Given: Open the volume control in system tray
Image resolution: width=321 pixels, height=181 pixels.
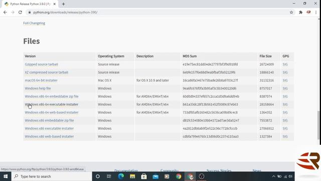Looking at the screenshot, I should tap(290, 176).
